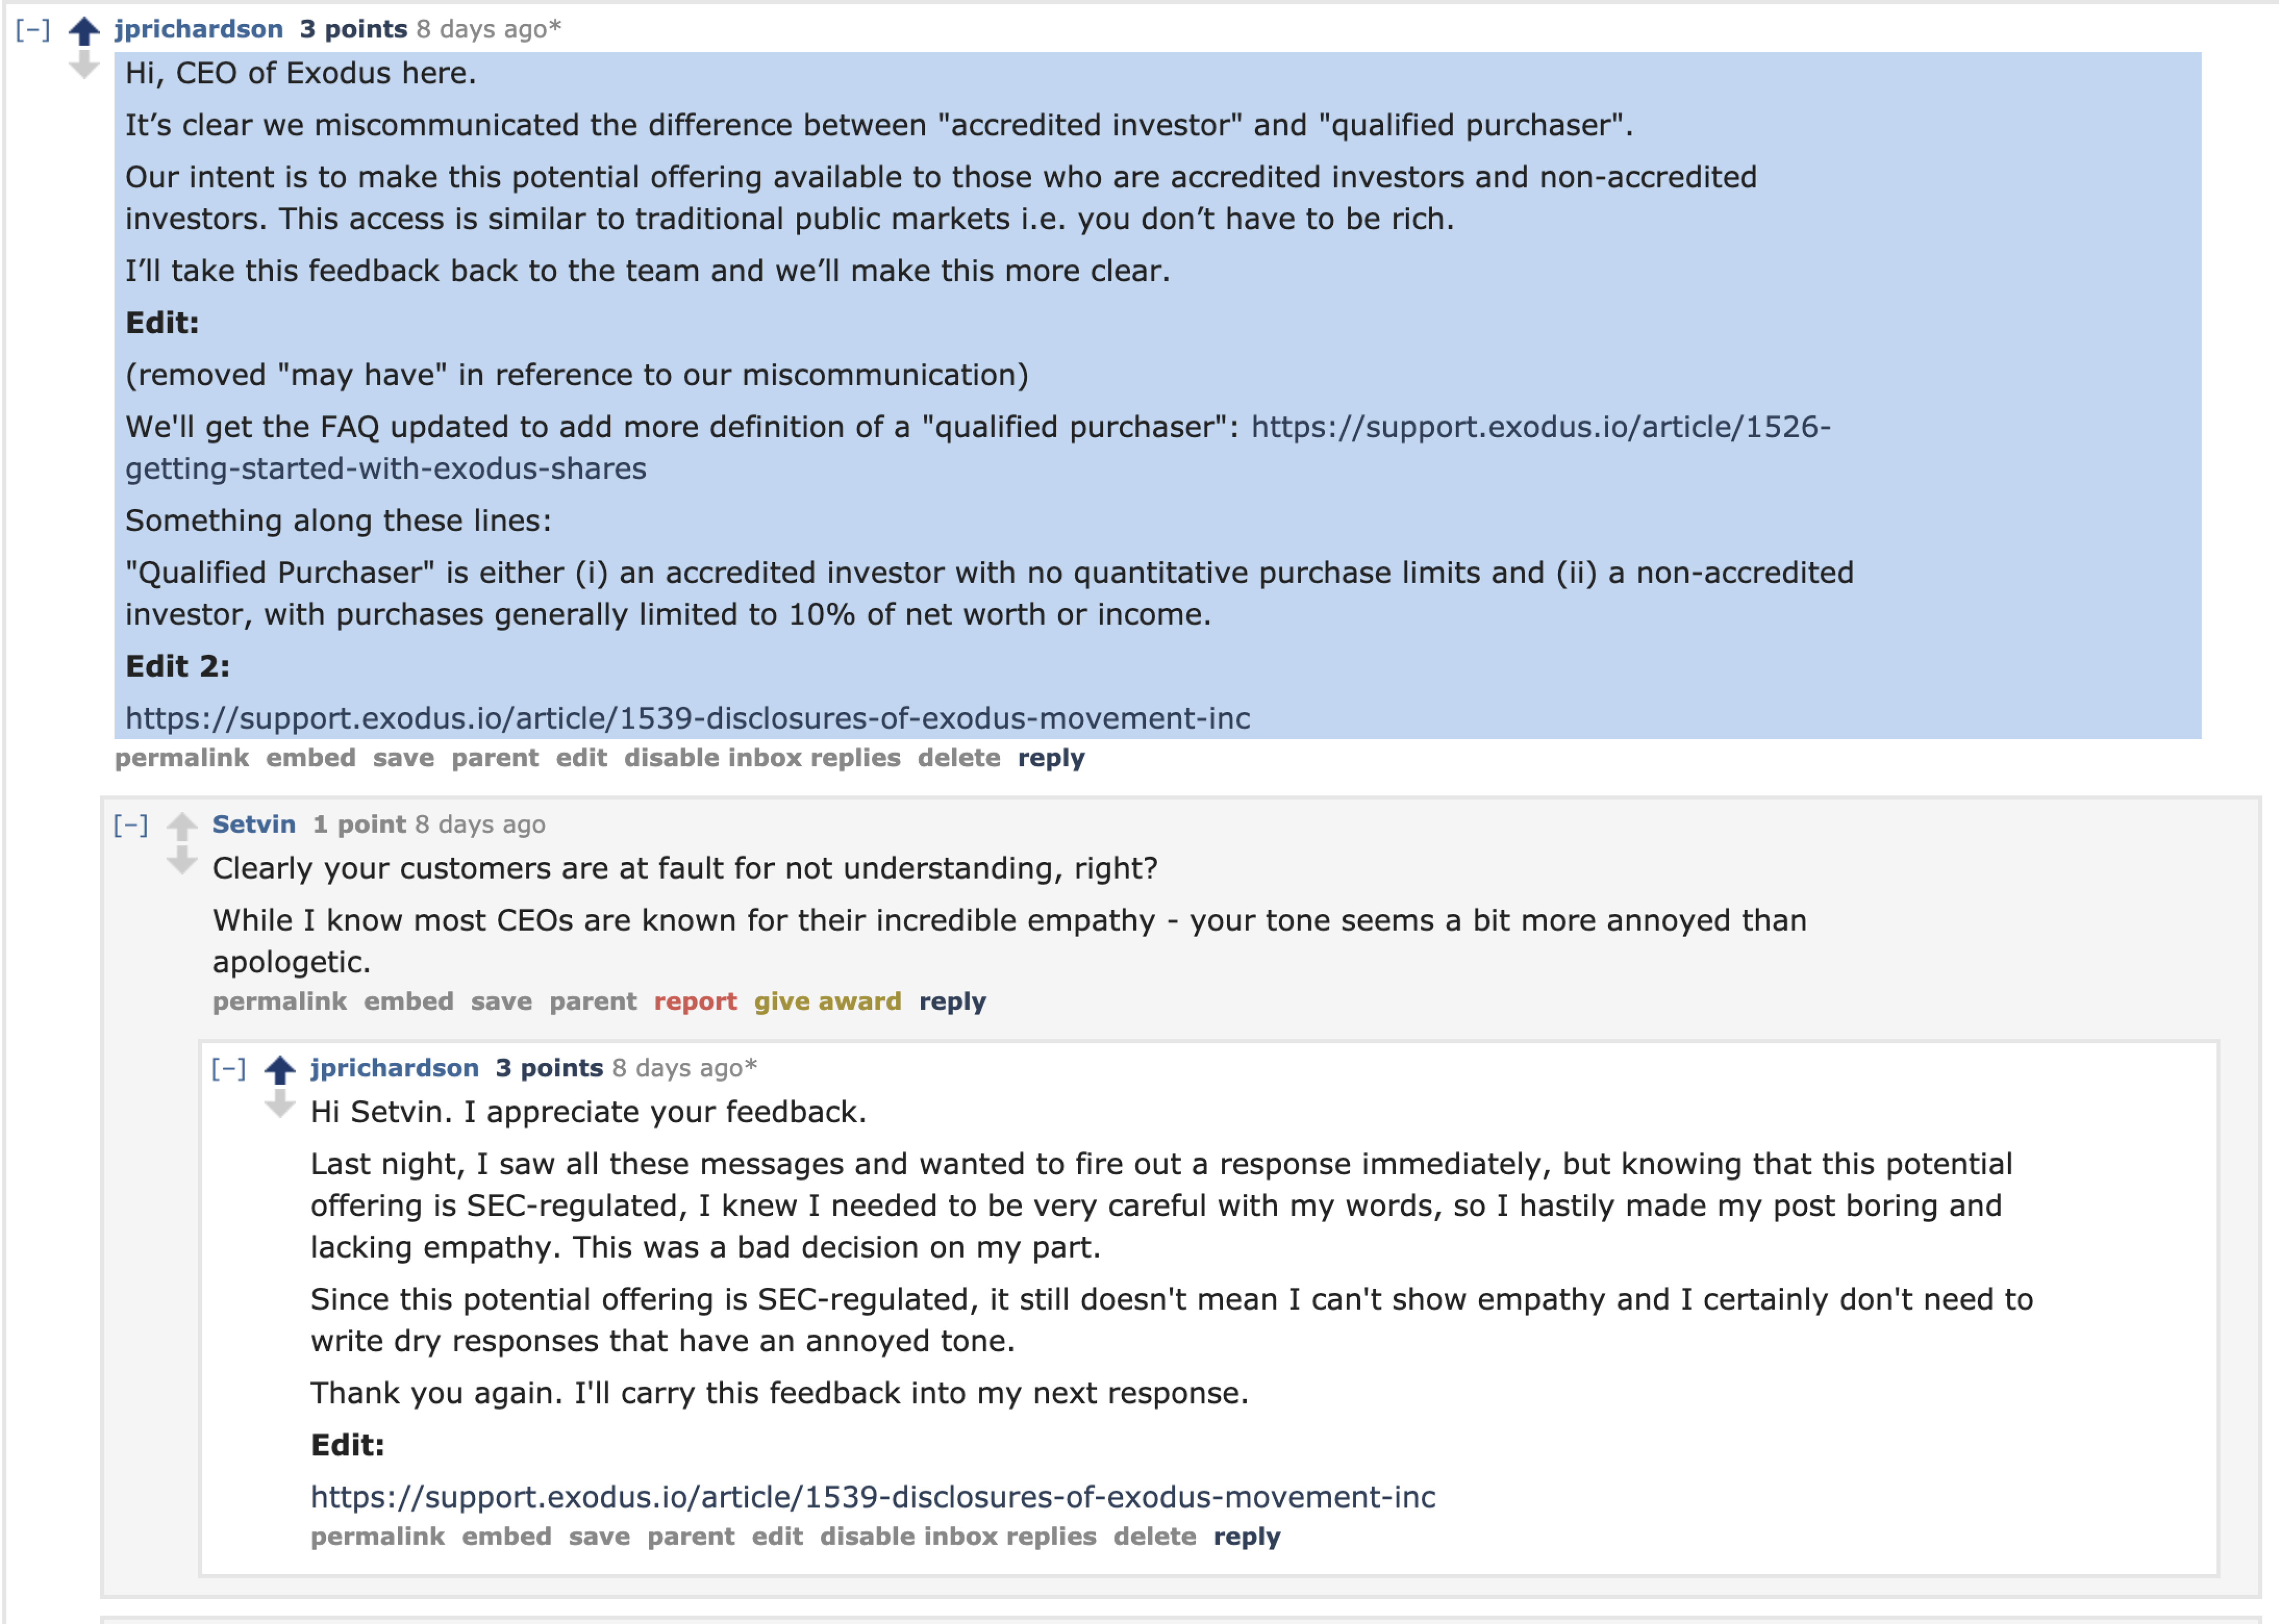Give award to Setvin's comment

[826, 1001]
